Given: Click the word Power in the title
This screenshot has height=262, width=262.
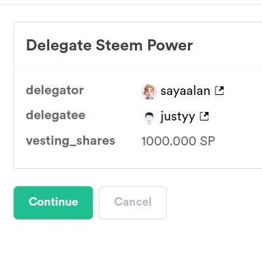Looking at the screenshot, I should pos(170,45).
